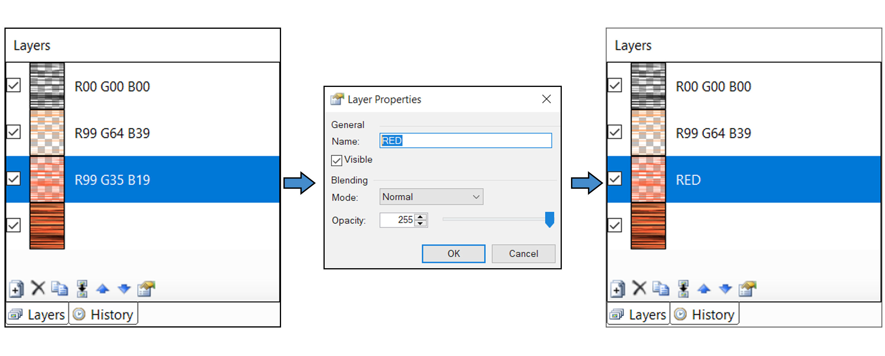
Task: Move layer down with left panel arrow
Action: point(124,289)
